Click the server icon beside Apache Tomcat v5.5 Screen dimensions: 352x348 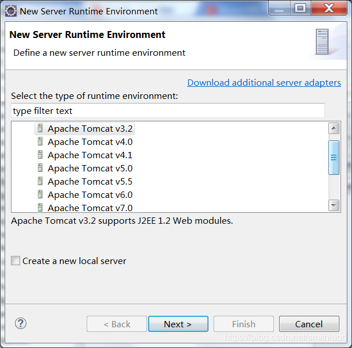click(40, 181)
